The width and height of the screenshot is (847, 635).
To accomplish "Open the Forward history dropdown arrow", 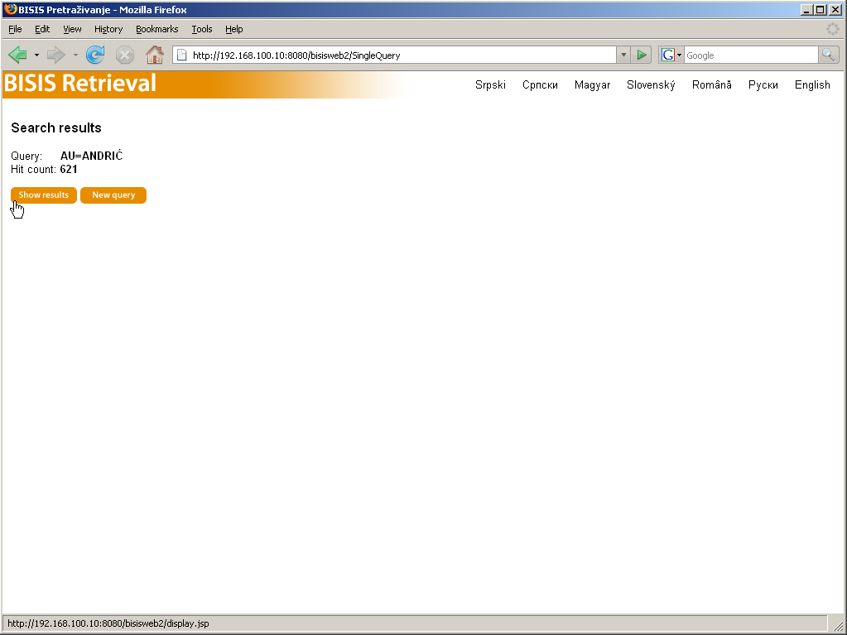I will pos(75,55).
